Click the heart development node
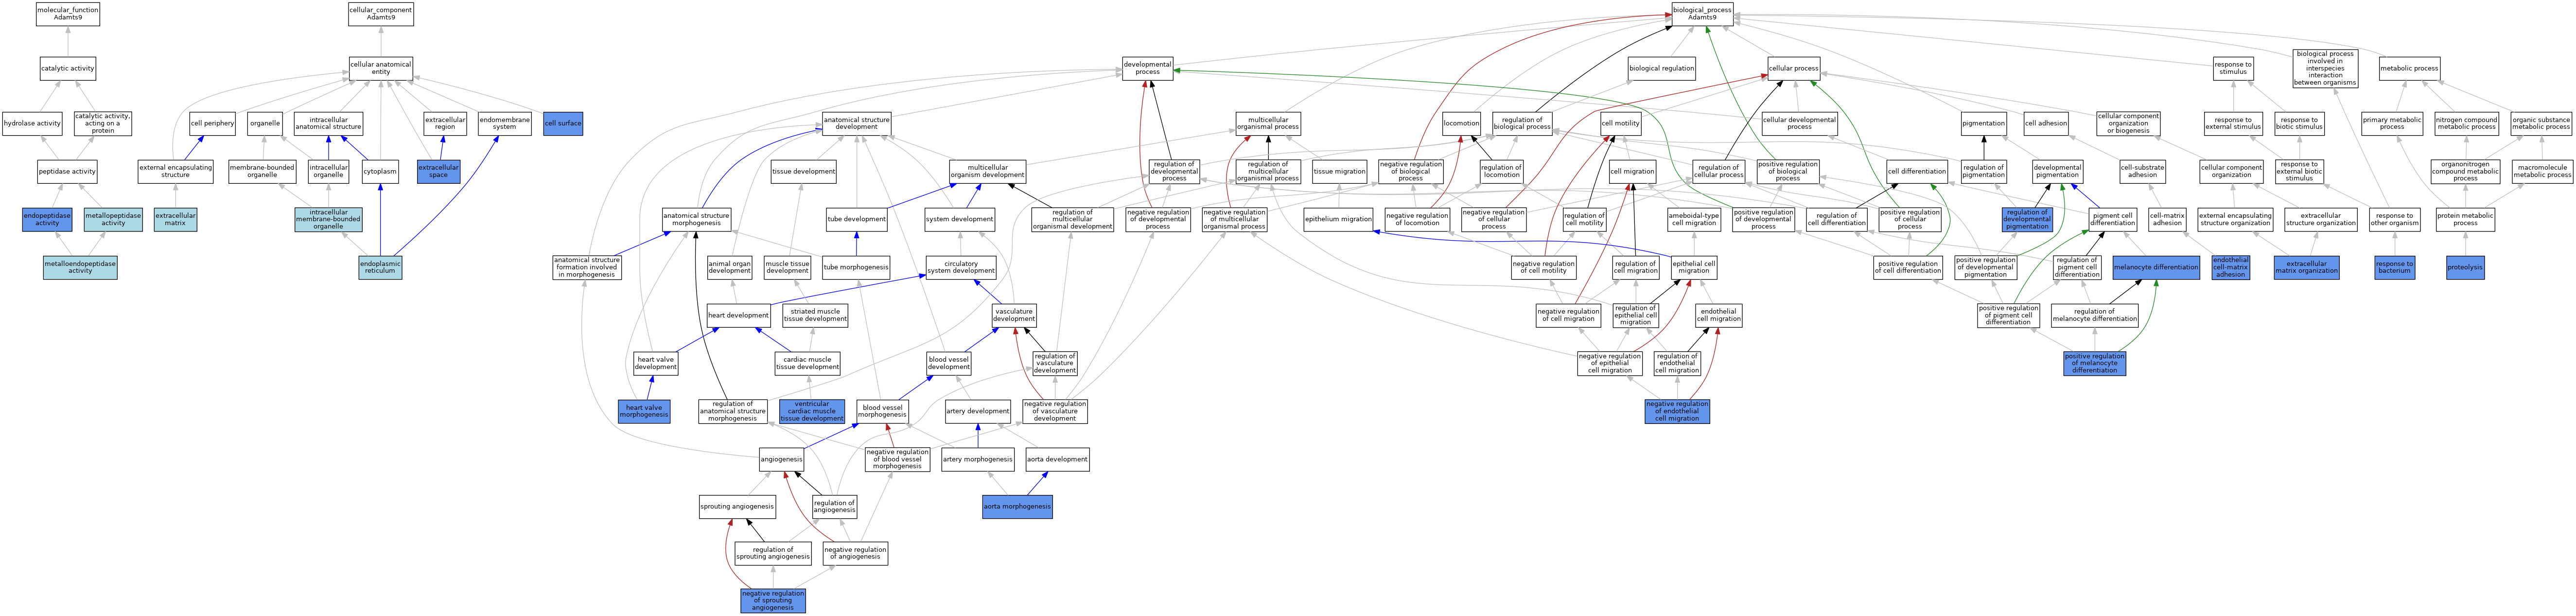 click(x=738, y=315)
